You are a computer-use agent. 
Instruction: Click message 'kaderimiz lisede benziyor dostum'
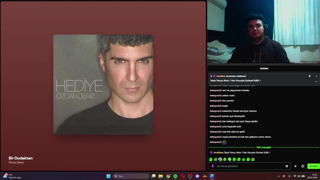[x=239, y=111]
